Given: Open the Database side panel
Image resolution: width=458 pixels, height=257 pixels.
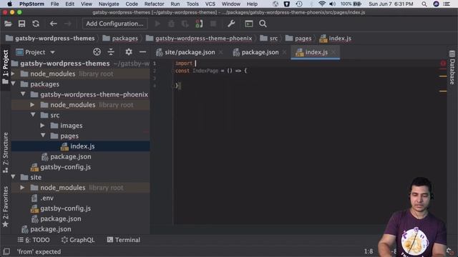Looking at the screenshot, I should [x=452, y=68].
